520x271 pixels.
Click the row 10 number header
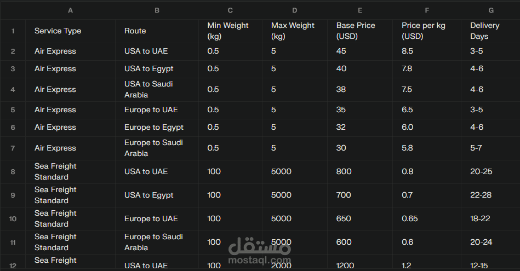(x=13, y=219)
